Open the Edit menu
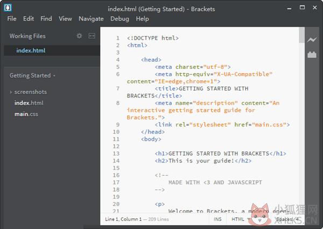The height and width of the screenshot is (229, 323). (29, 19)
